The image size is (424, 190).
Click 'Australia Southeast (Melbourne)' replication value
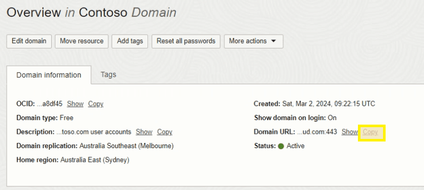point(126,146)
